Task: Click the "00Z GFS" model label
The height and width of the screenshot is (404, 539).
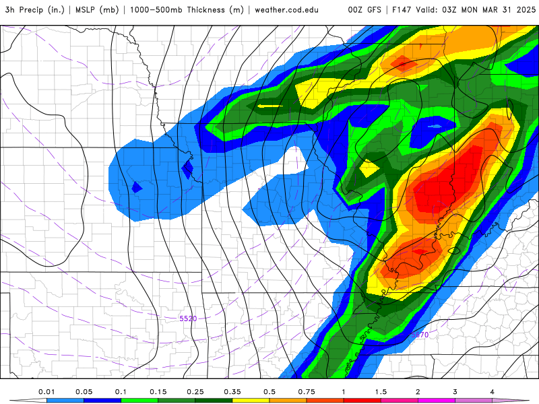Action: coord(364,10)
